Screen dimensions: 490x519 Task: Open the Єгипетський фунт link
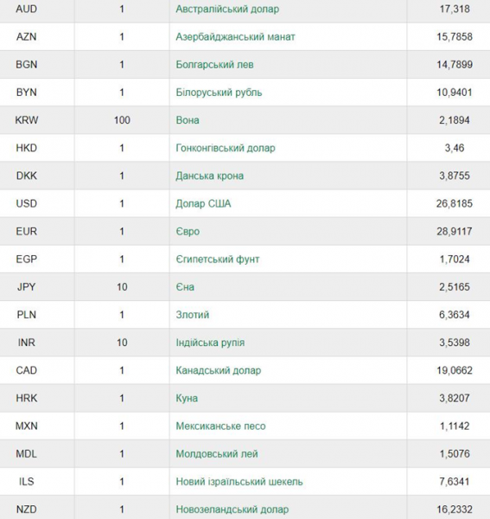pyautogui.click(x=217, y=259)
